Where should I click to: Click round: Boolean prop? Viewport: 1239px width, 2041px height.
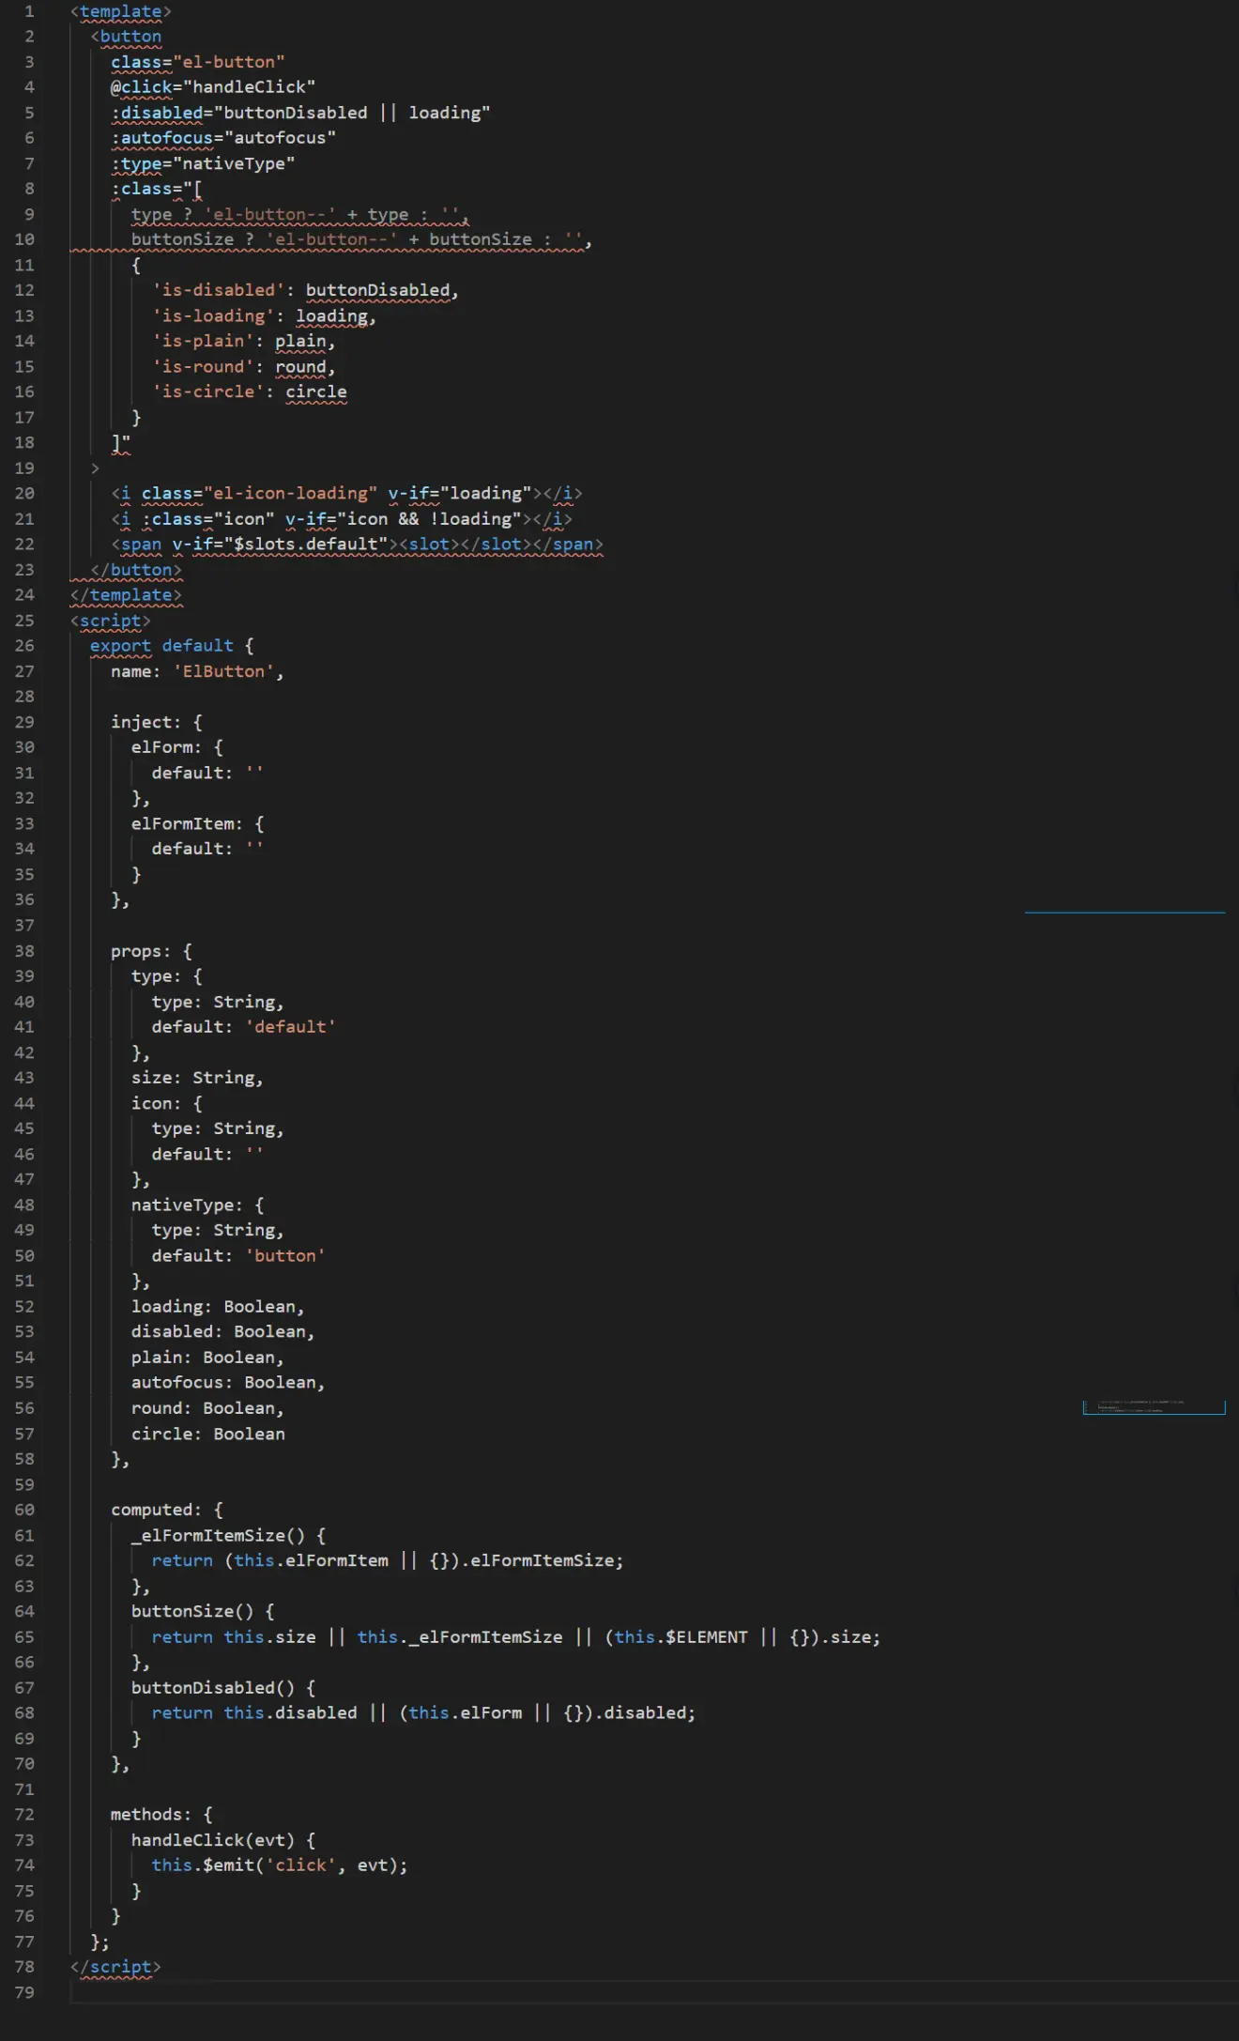(x=207, y=1408)
